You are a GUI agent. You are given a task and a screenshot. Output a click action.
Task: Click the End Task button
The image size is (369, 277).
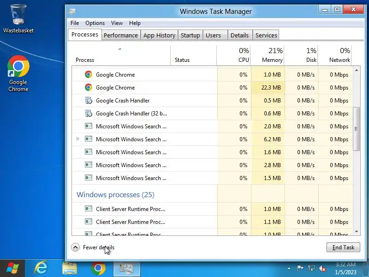(343, 247)
